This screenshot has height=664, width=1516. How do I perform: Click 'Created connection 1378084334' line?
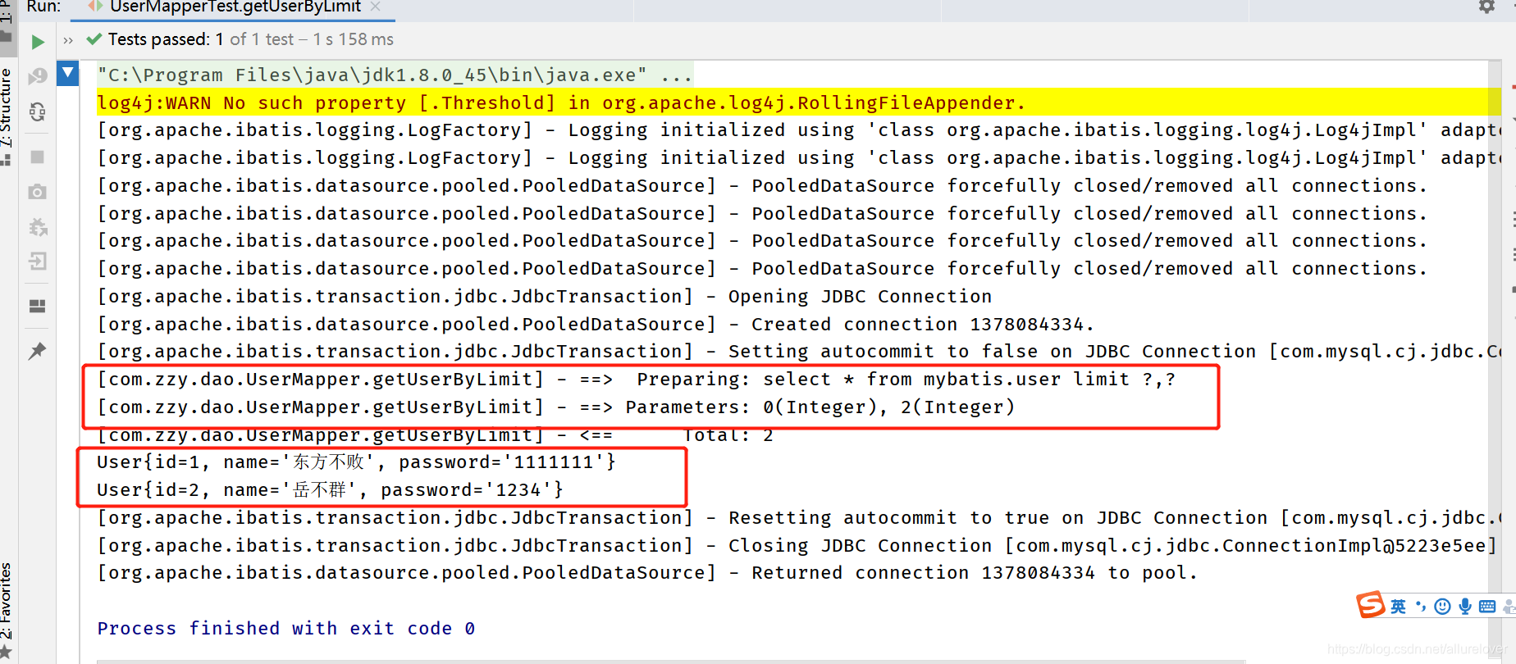point(596,324)
